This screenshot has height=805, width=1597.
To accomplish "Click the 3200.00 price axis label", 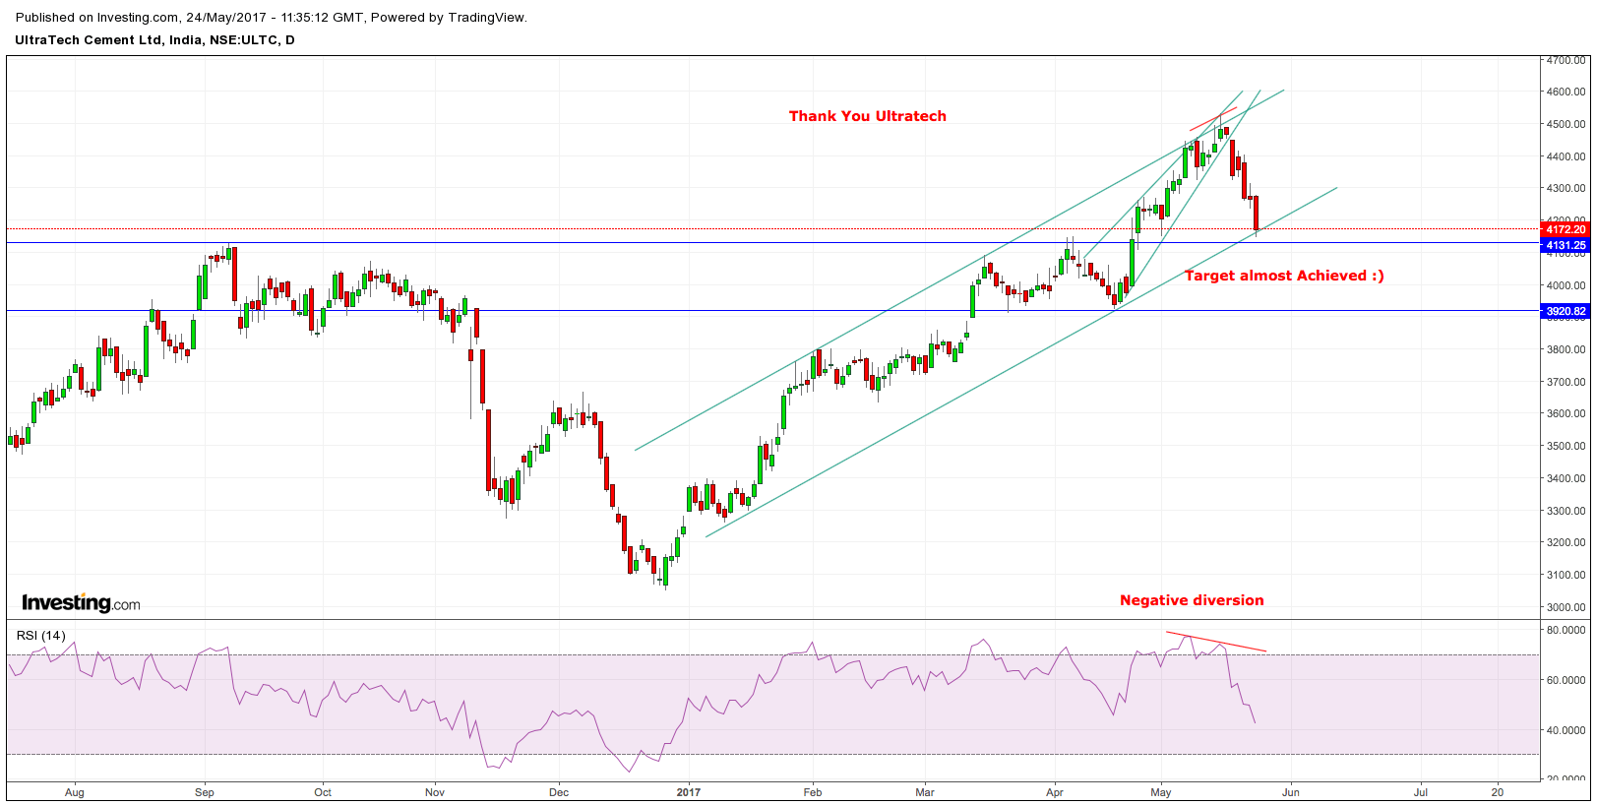I will tap(1566, 542).
